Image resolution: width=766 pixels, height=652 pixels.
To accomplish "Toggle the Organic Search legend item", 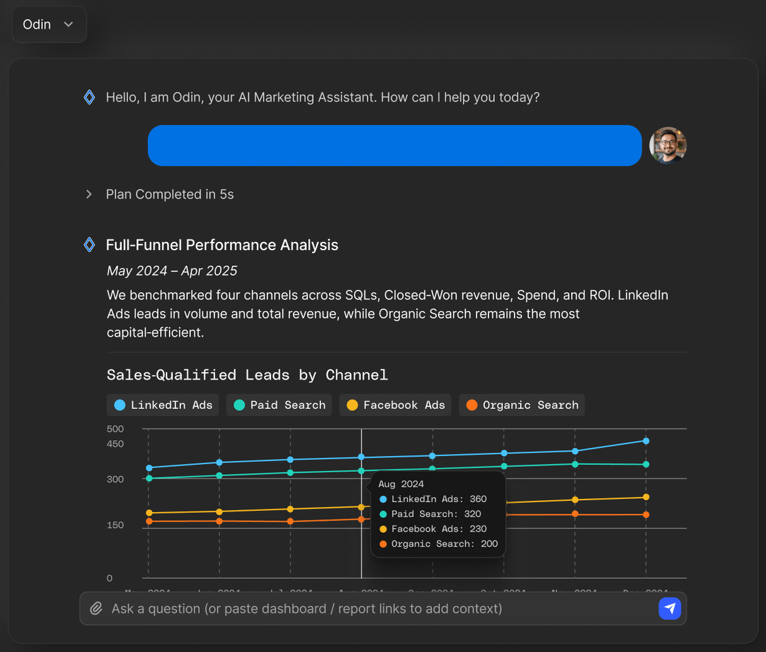I will [x=522, y=405].
